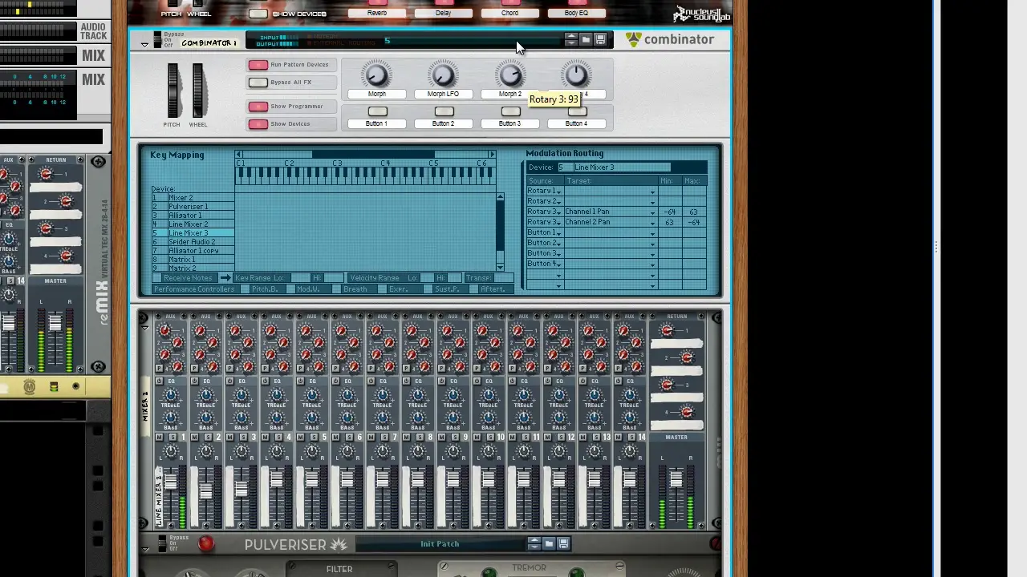
Task: Toggle Run Pattern Devices button
Action: coord(258,65)
